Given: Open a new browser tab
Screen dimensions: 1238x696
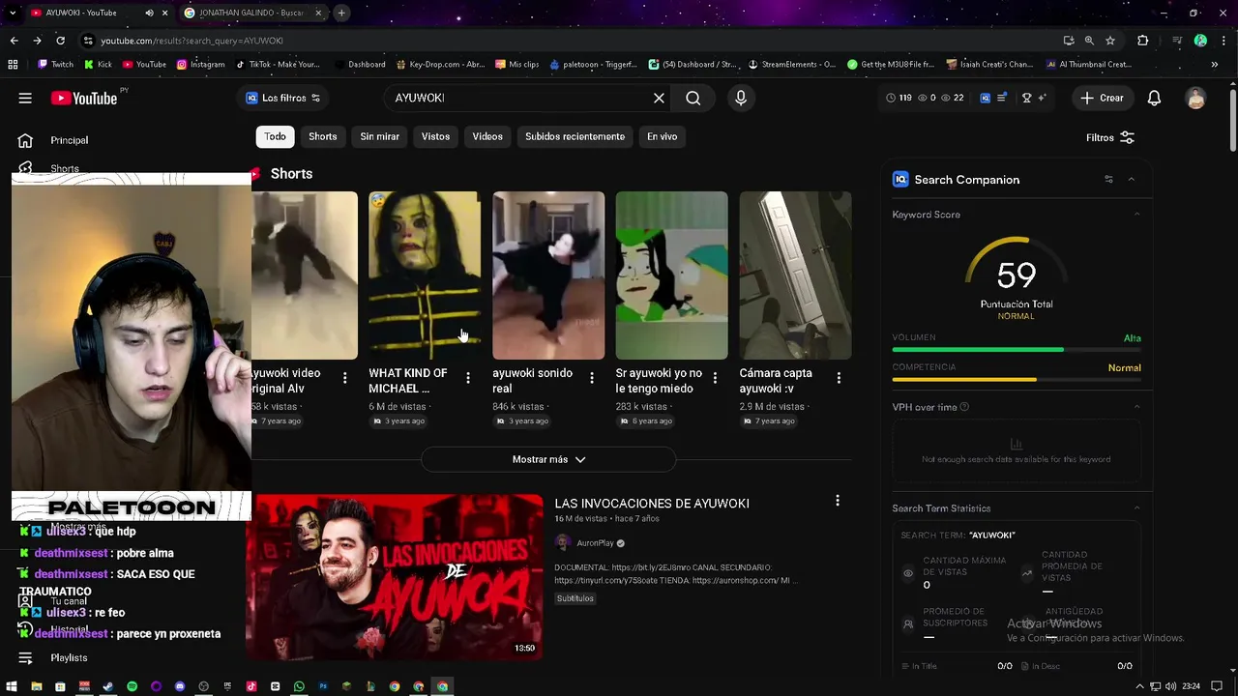Looking at the screenshot, I should click(x=341, y=13).
